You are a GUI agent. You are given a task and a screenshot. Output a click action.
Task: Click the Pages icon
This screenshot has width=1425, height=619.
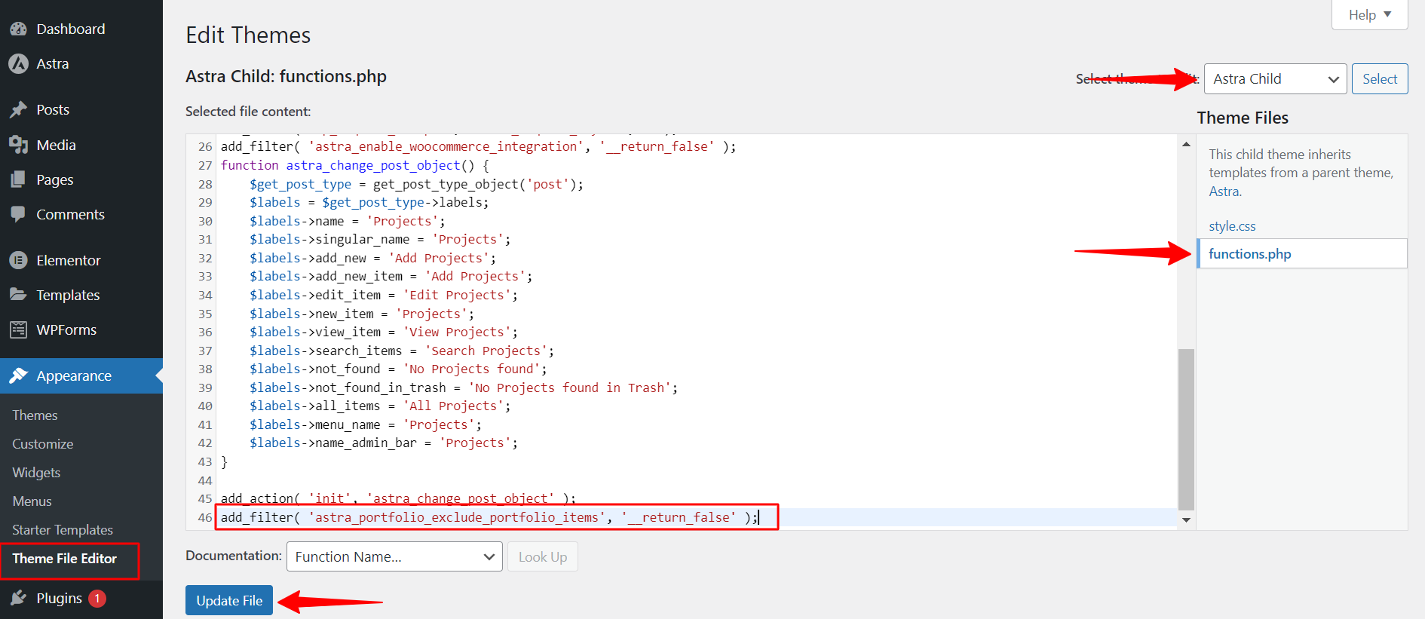tap(18, 179)
